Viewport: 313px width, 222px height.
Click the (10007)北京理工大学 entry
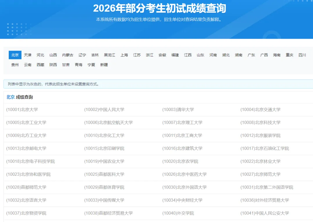pos(182,123)
